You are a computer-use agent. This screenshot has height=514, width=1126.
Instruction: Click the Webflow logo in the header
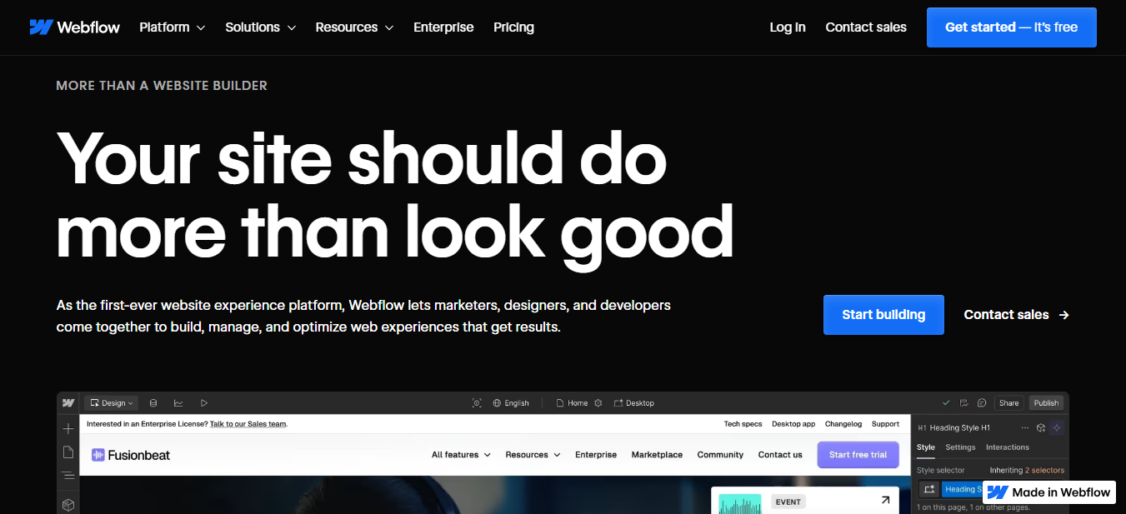point(74,27)
